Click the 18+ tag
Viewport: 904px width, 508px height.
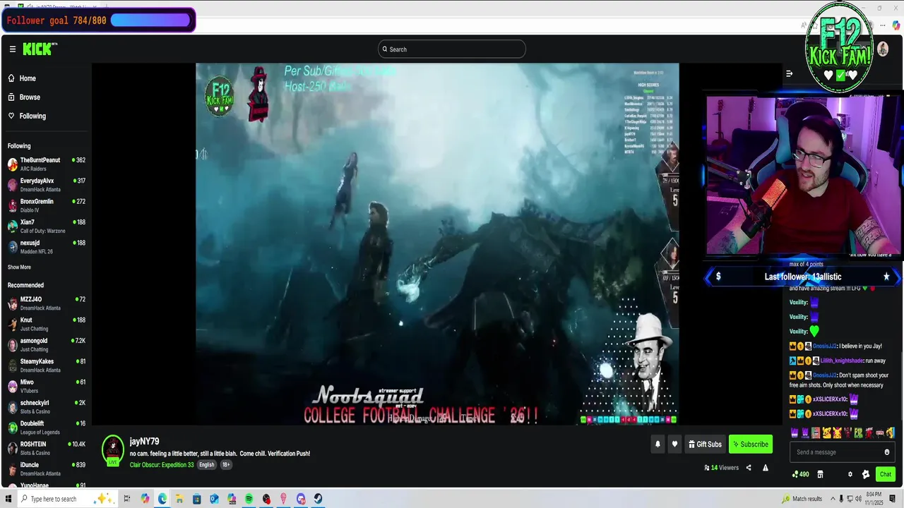(226, 465)
